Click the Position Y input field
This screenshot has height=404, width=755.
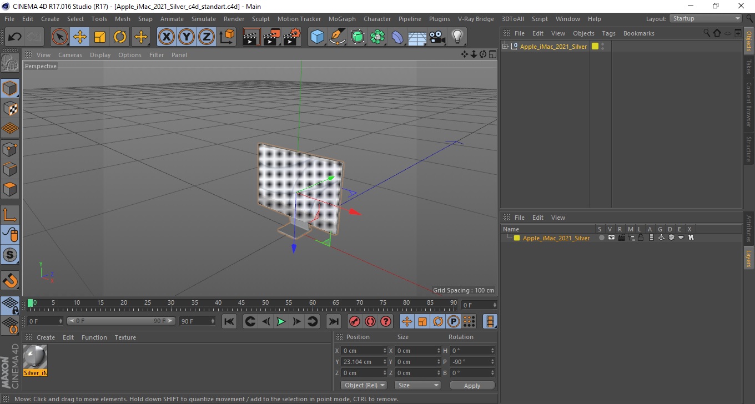(361, 362)
